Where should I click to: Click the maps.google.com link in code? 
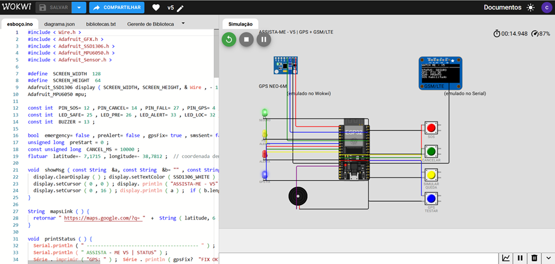pyautogui.click(x=103, y=219)
